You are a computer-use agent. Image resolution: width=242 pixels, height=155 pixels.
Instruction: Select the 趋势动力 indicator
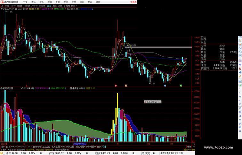point(37,147)
